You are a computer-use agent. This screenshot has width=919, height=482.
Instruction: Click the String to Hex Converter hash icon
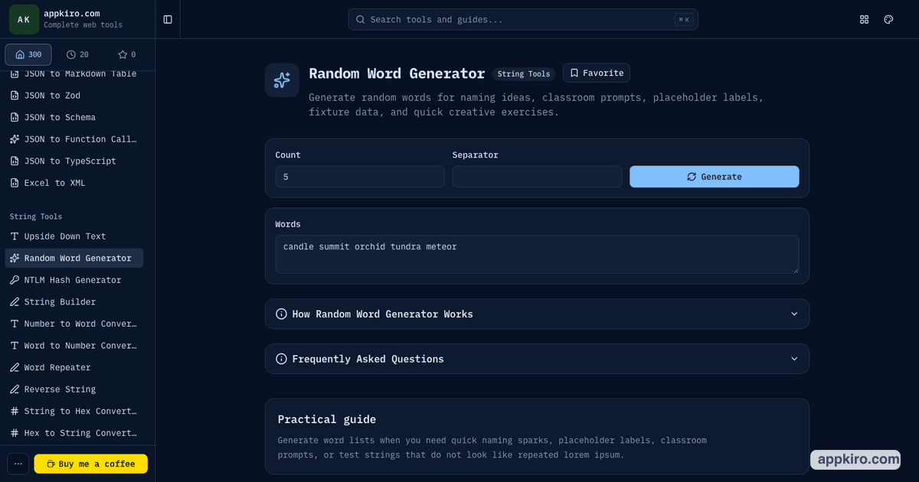pyautogui.click(x=15, y=412)
